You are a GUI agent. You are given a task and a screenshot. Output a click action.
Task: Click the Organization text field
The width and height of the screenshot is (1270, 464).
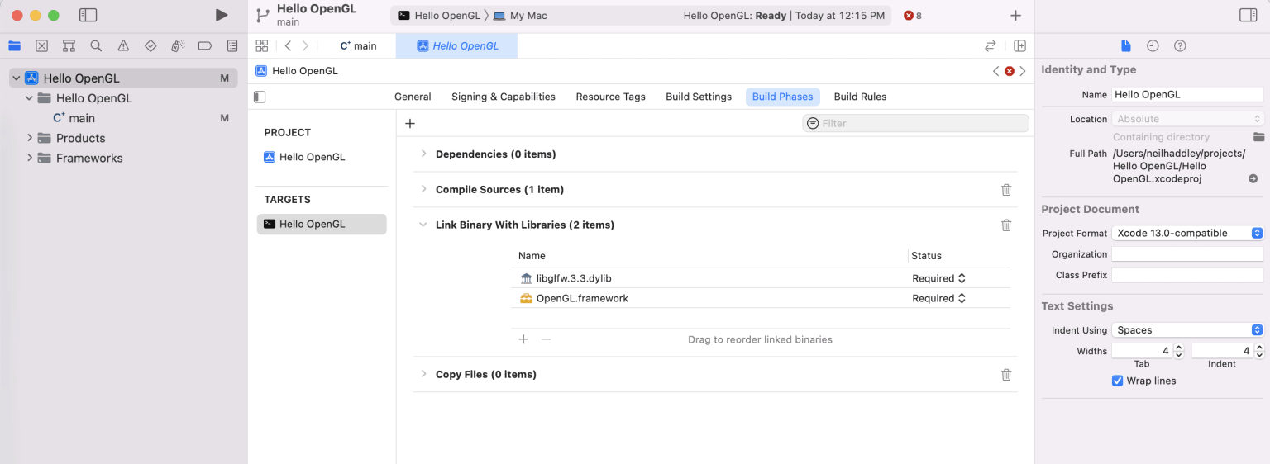pyautogui.click(x=1187, y=254)
